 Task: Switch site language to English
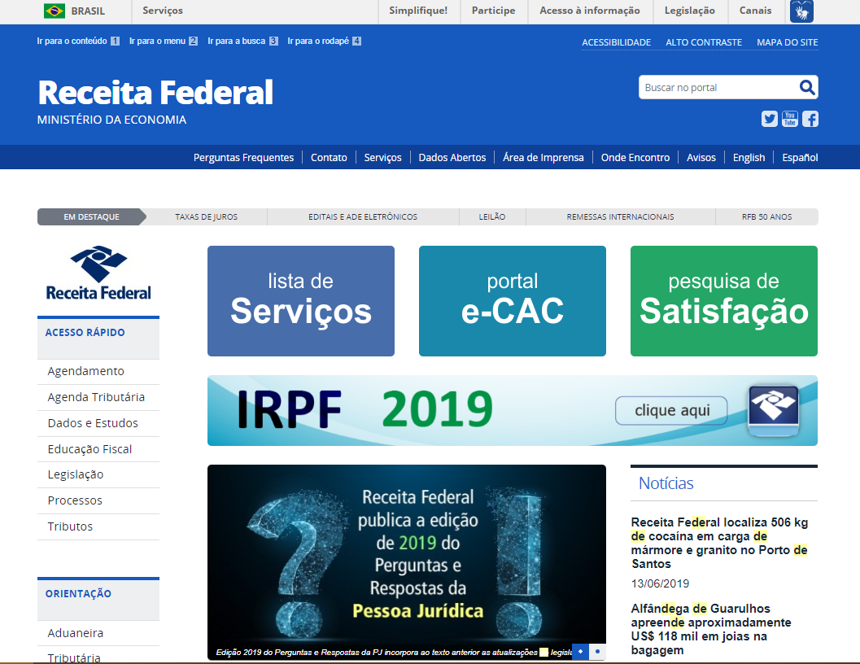click(749, 158)
